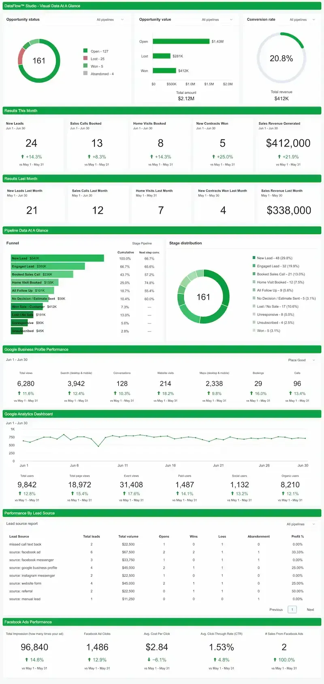
Task: Click the up arrow beside Facebook impressions 14.6%
Action: 27,660
